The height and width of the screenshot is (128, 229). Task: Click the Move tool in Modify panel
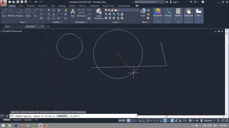pyautogui.click(x=49, y=10)
